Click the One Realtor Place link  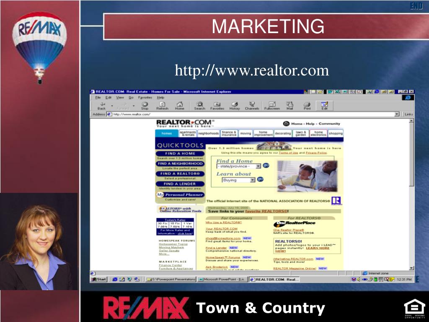pos(289,230)
